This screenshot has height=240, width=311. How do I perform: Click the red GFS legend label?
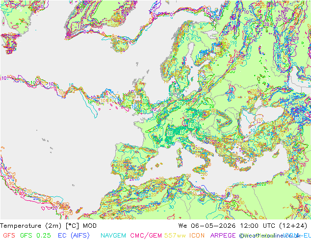[x=9, y=235]
